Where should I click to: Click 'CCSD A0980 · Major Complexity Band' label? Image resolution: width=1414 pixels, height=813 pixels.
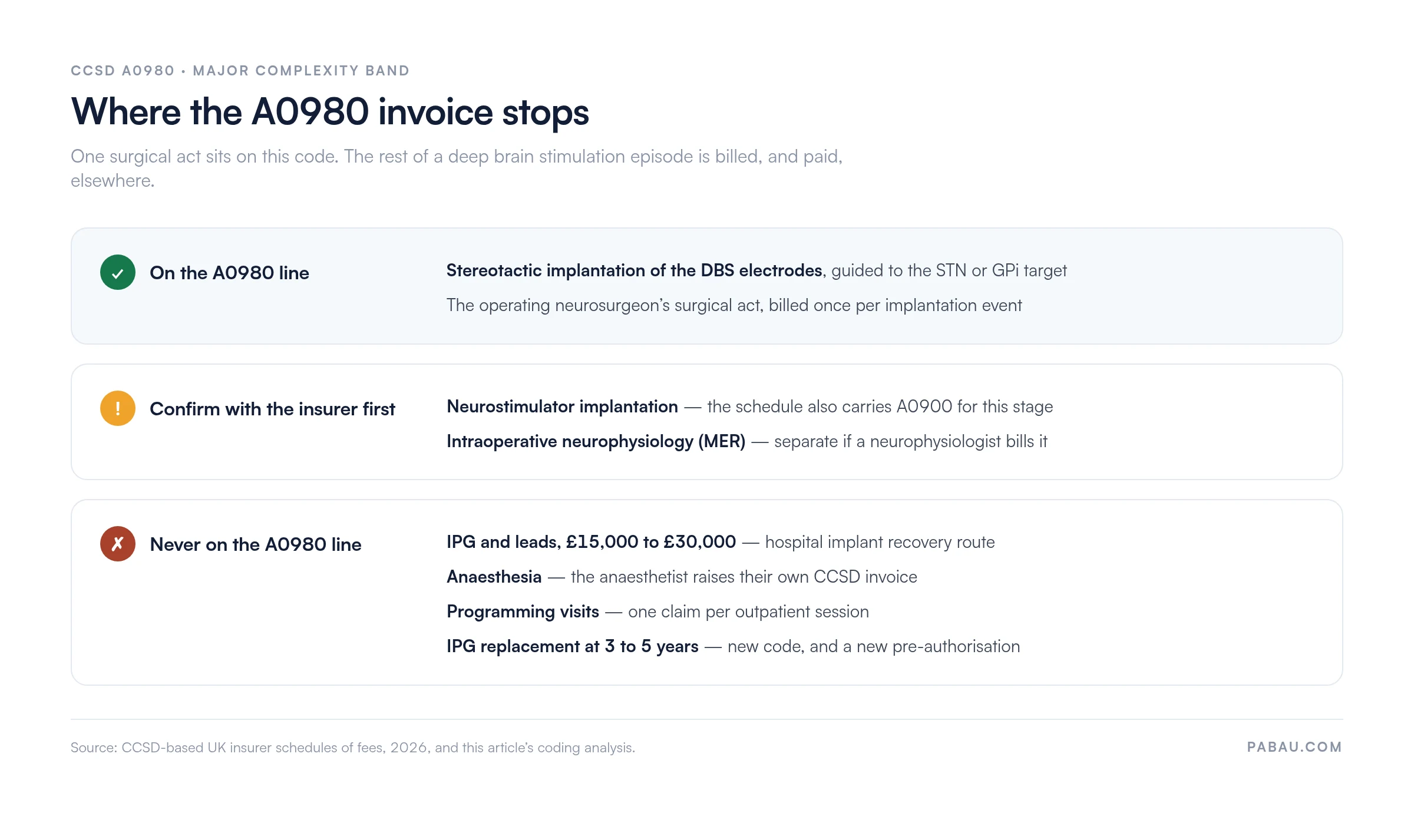pos(240,71)
